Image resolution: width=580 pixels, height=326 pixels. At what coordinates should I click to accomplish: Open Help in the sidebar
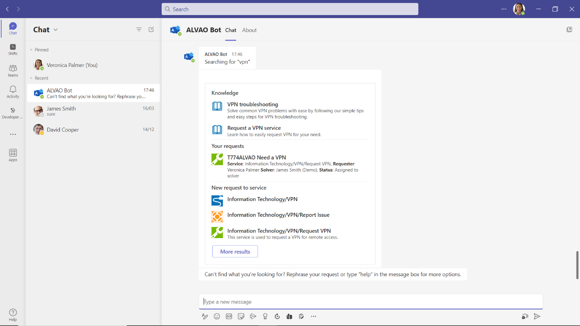click(x=13, y=315)
